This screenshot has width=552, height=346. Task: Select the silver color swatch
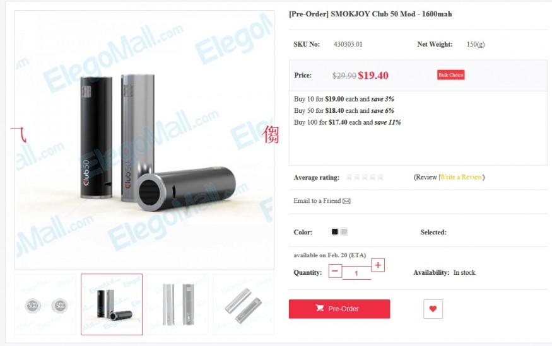pyautogui.click(x=344, y=232)
